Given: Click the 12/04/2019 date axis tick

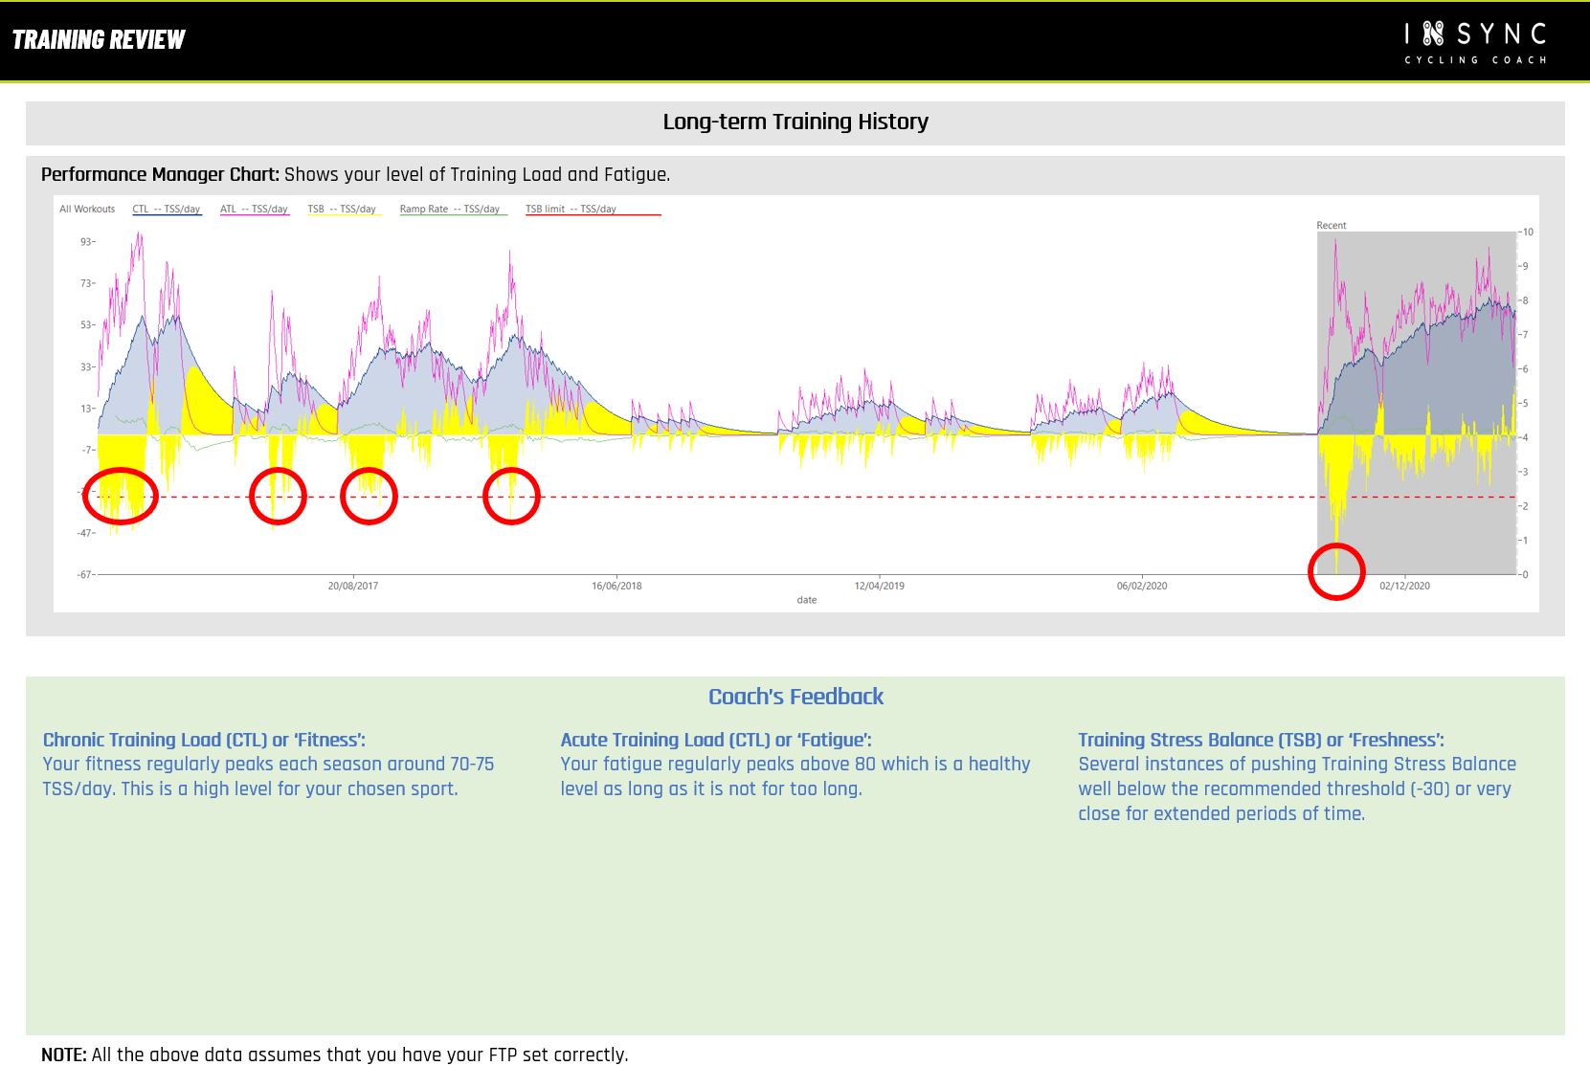Looking at the screenshot, I should [x=880, y=586].
